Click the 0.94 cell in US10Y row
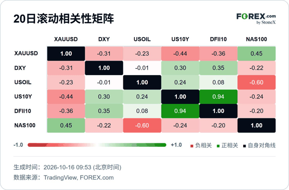The image size is (289, 190). pyautogui.click(x=218, y=97)
